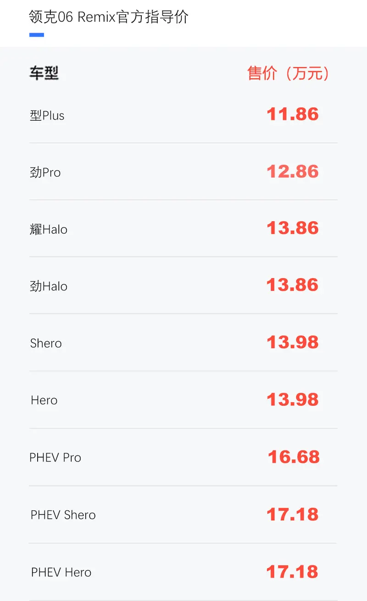Select the 耀Halo model name
This screenshot has width=367, height=601.
[49, 229]
